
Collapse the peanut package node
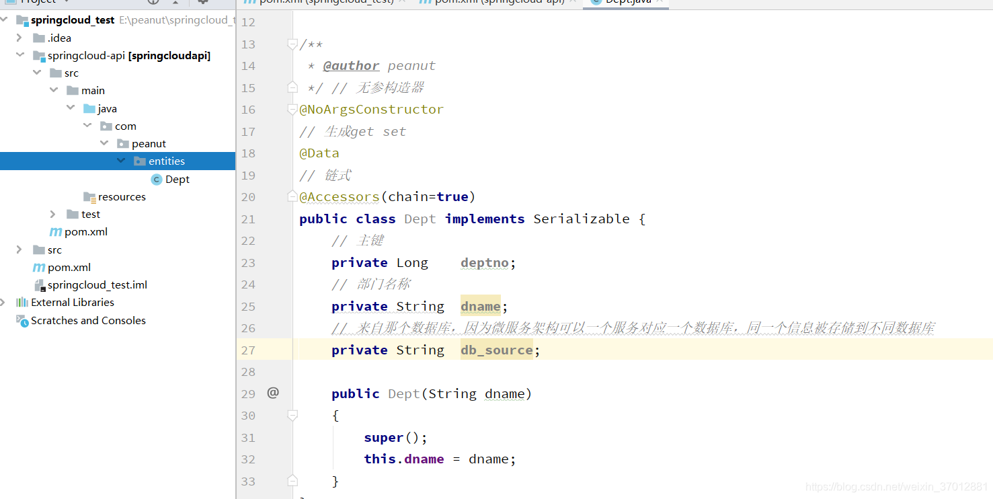tap(104, 143)
